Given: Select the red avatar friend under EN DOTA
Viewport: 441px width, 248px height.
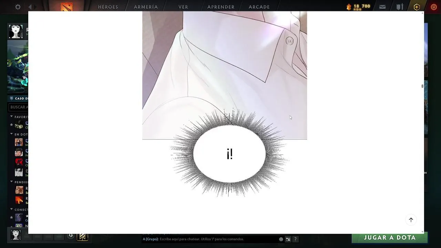Looking at the screenshot, I should 19,162.
